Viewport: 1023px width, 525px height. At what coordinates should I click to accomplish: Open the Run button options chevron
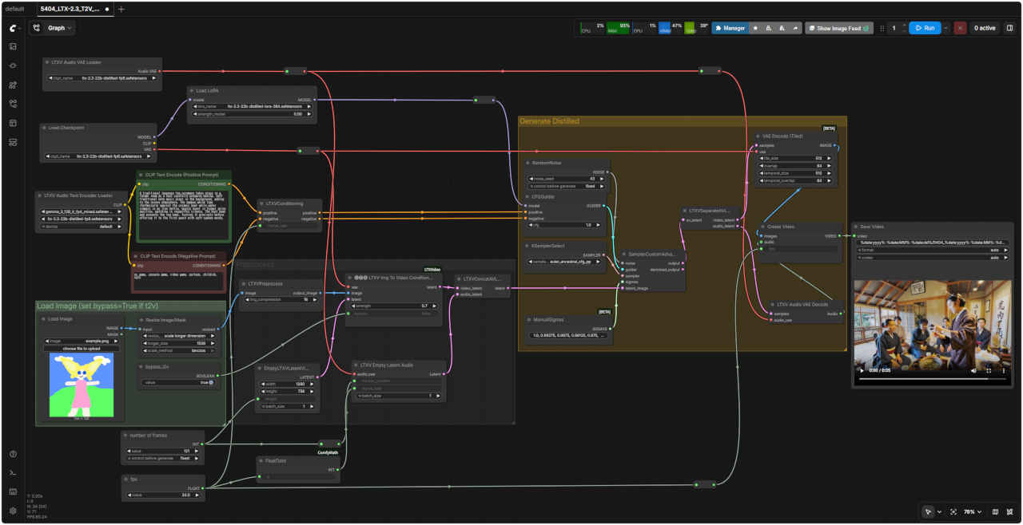[946, 28]
